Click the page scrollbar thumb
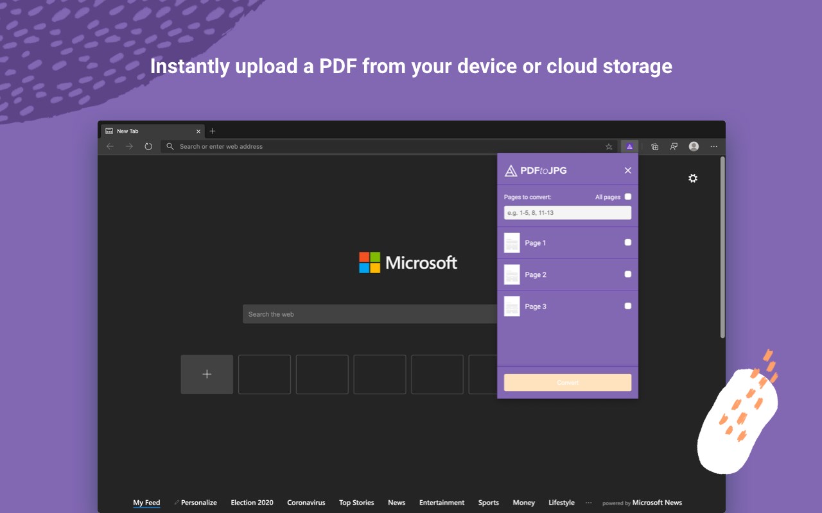Image resolution: width=822 pixels, height=513 pixels. click(x=722, y=247)
